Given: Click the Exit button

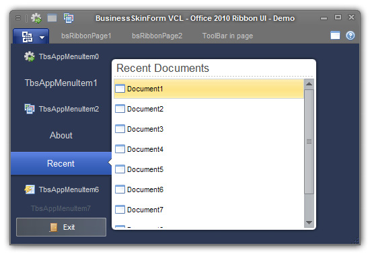Looking at the screenshot, I should point(61,227).
